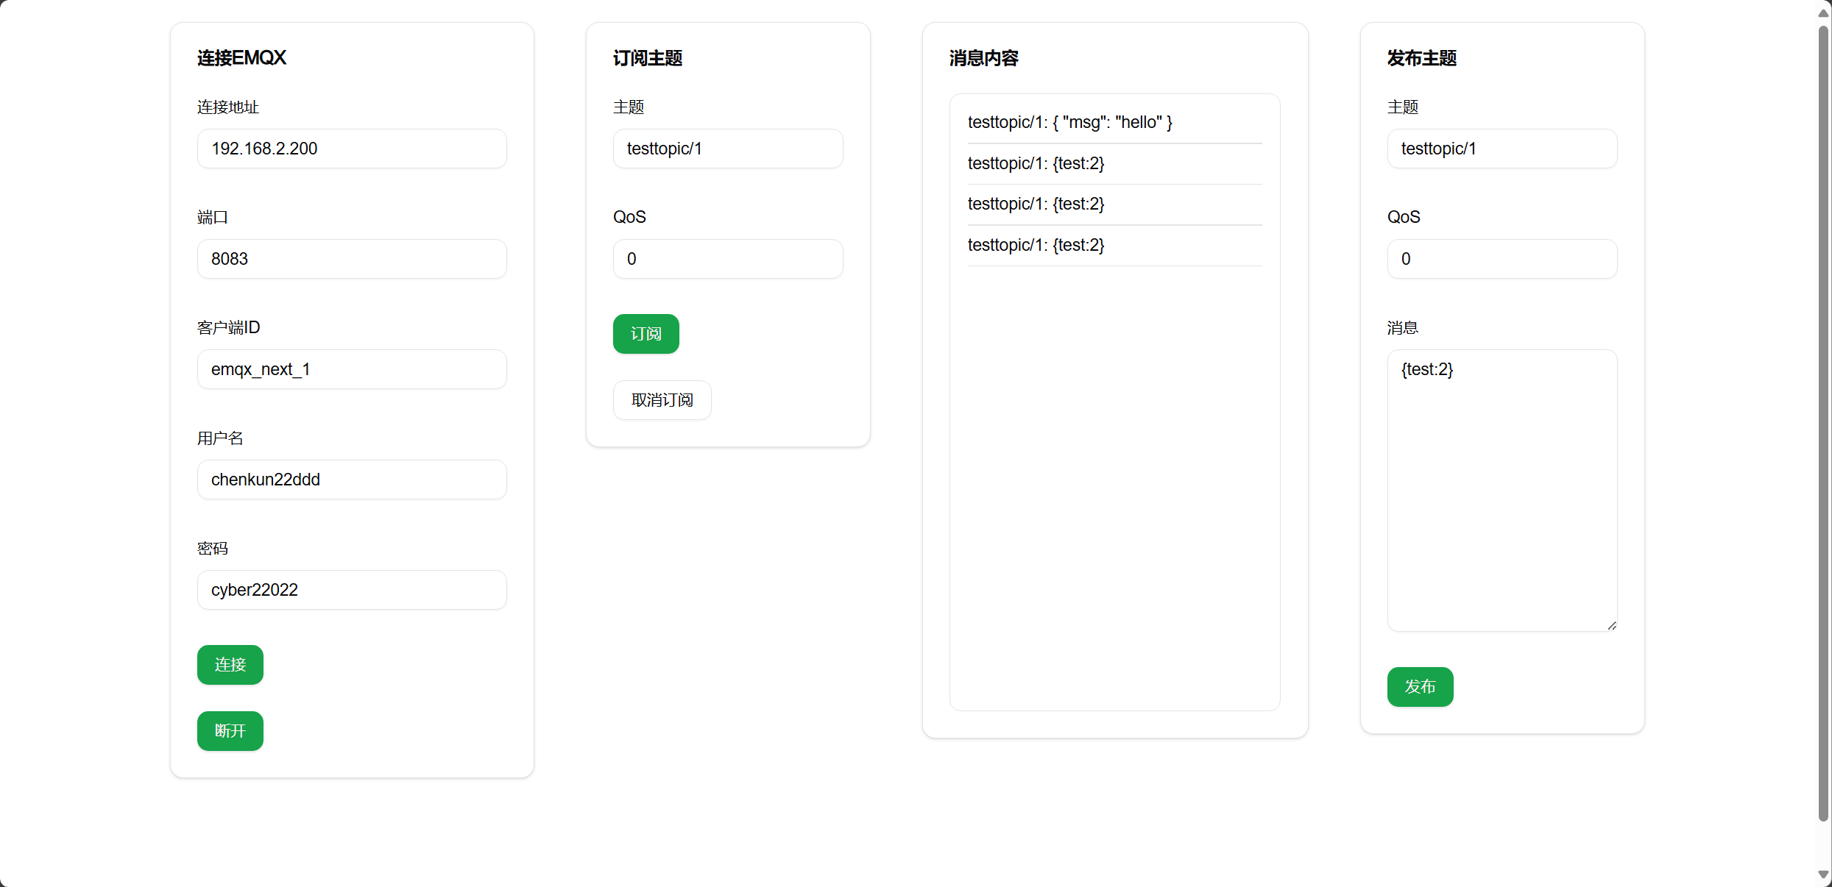
Task: Click the 密码 password field
Action: point(352,589)
